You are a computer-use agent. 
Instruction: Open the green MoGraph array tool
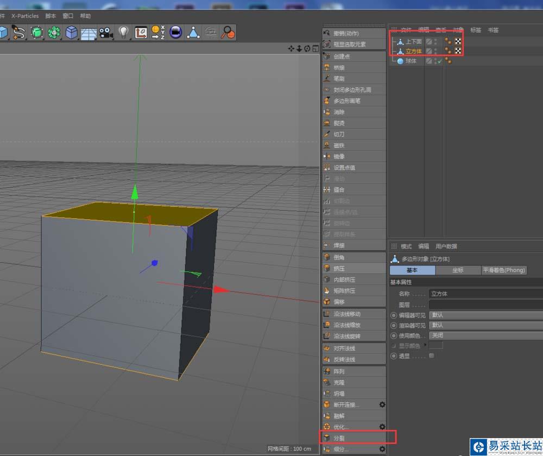54,33
